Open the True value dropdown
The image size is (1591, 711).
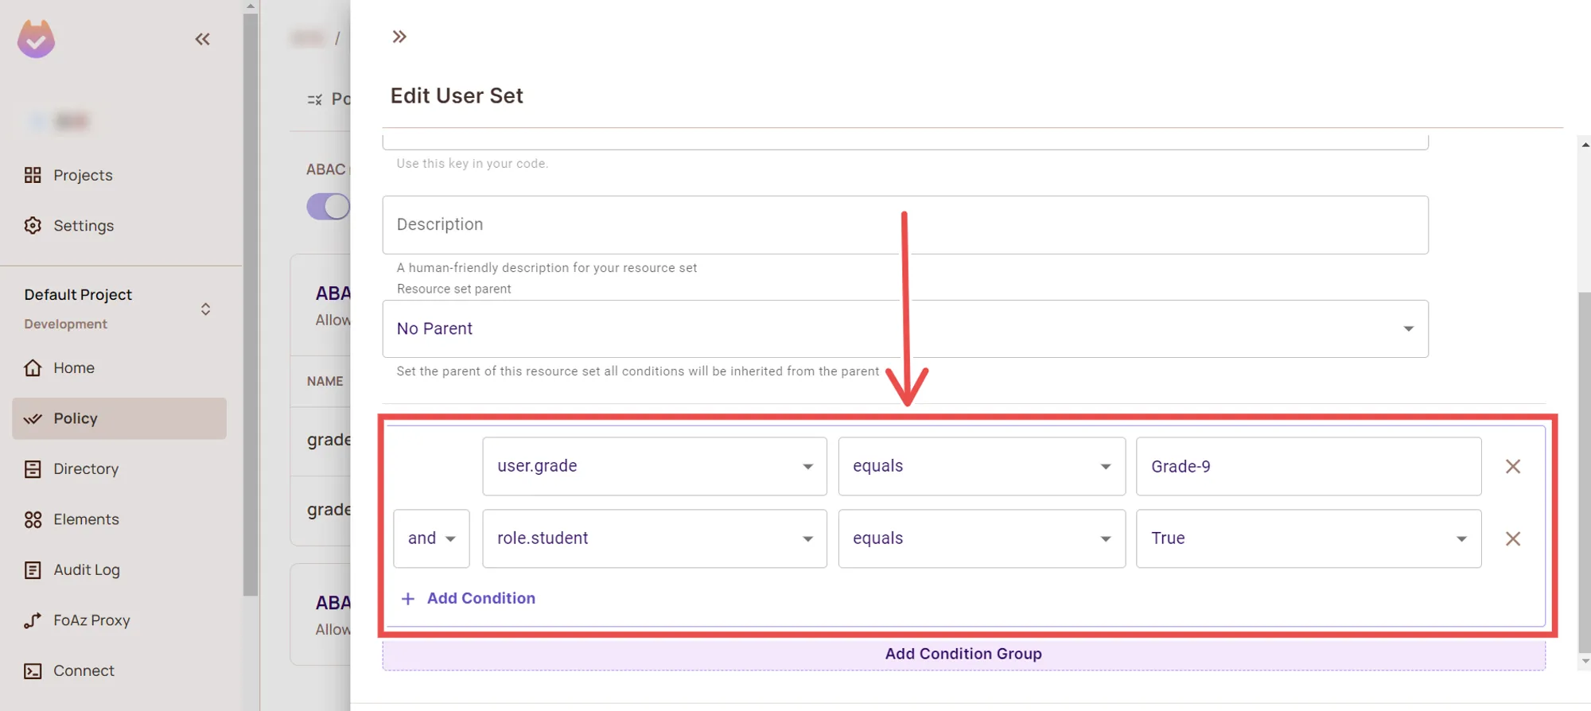coord(1308,539)
